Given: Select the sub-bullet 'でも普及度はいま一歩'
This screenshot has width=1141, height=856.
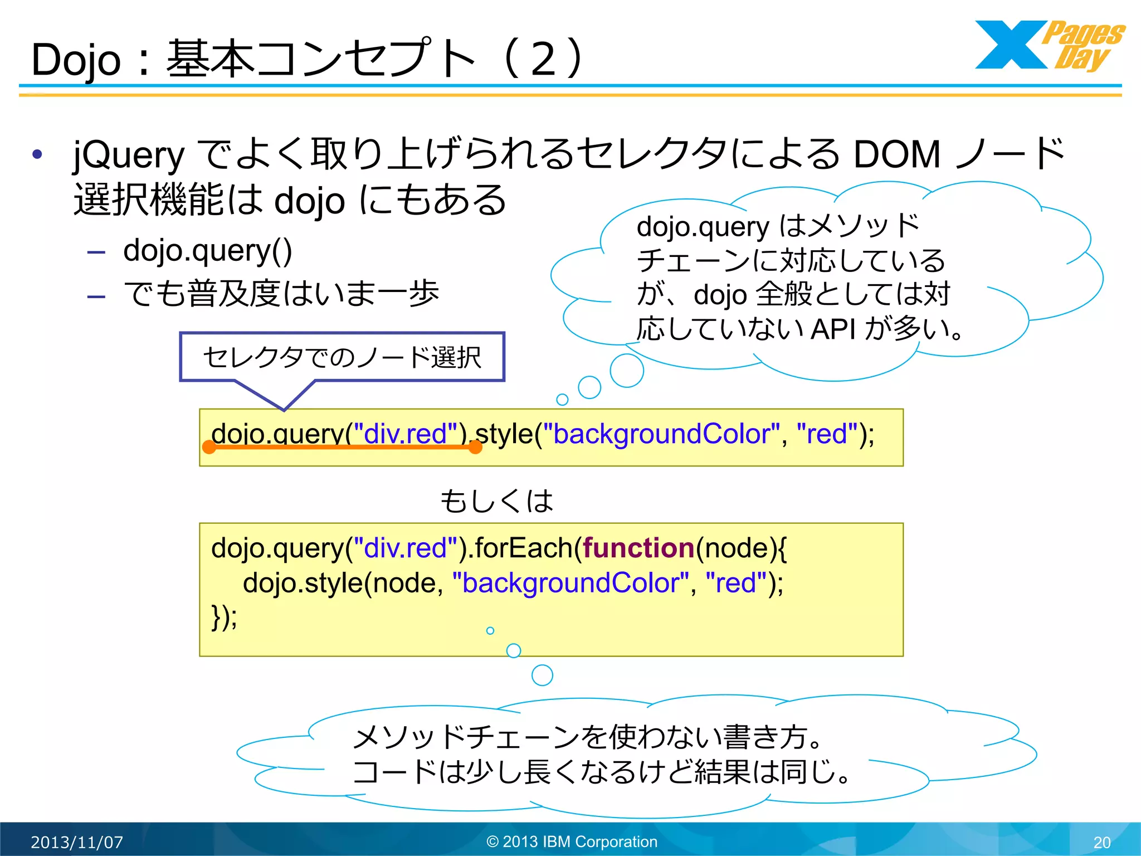Looking at the screenshot, I should pos(281,293).
